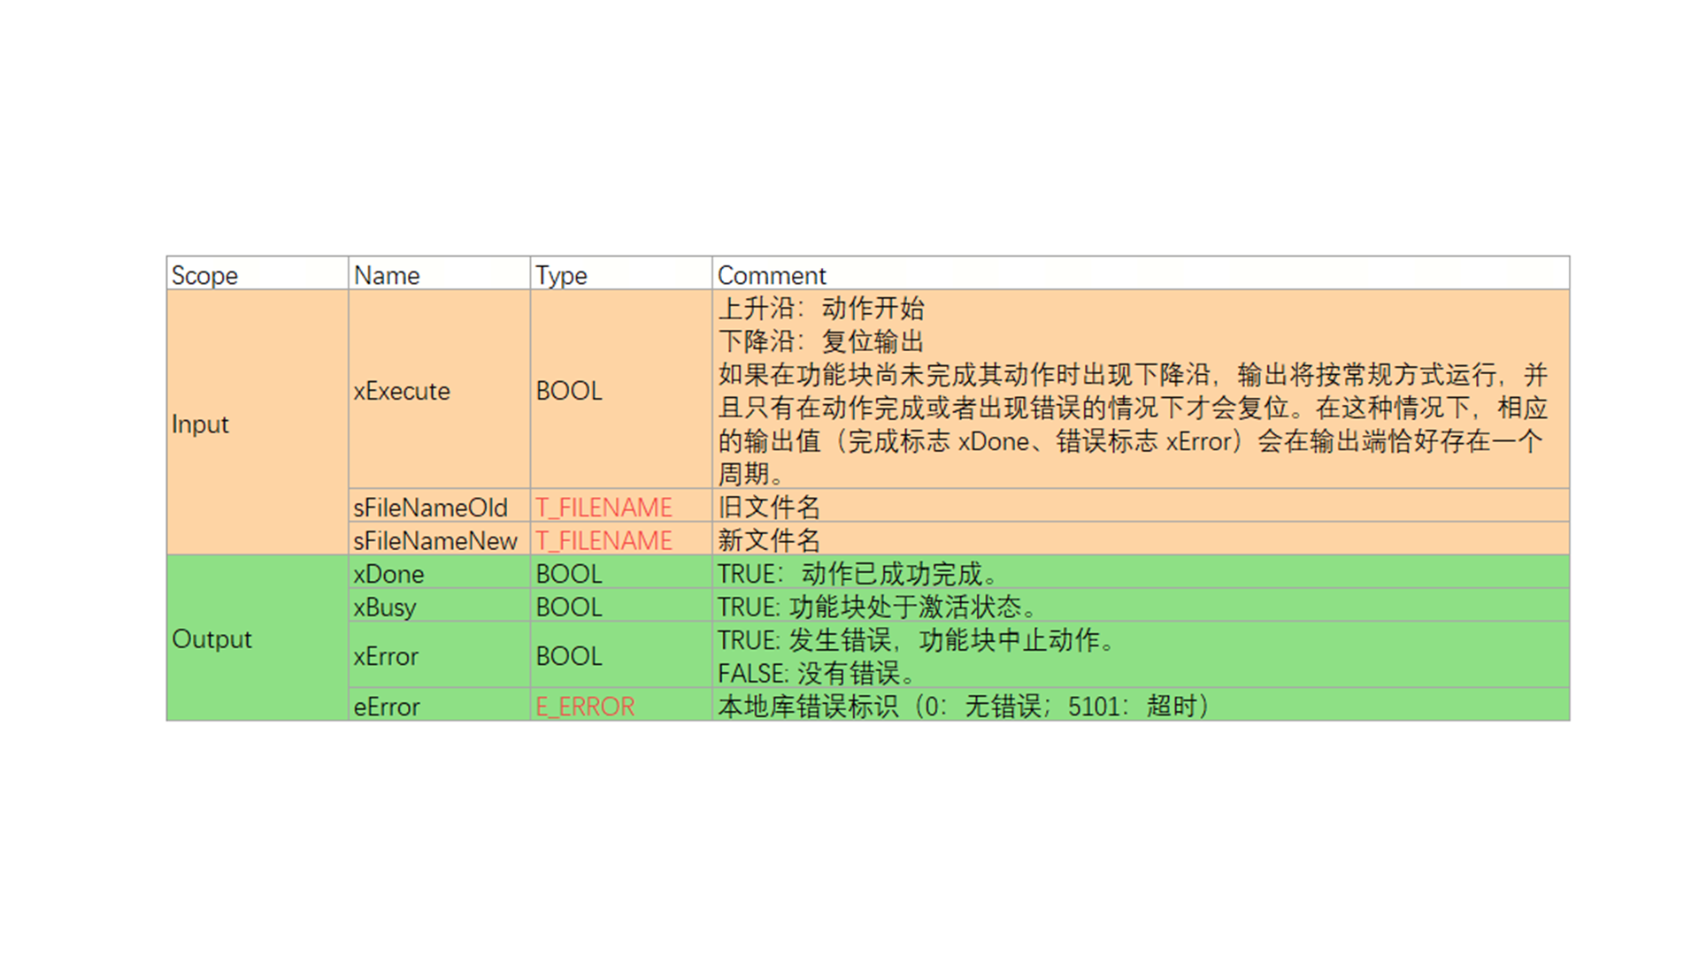The height and width of the screenshot is (955, 1699).
Task: Click the xDone name cell
Action: (388, 574)
